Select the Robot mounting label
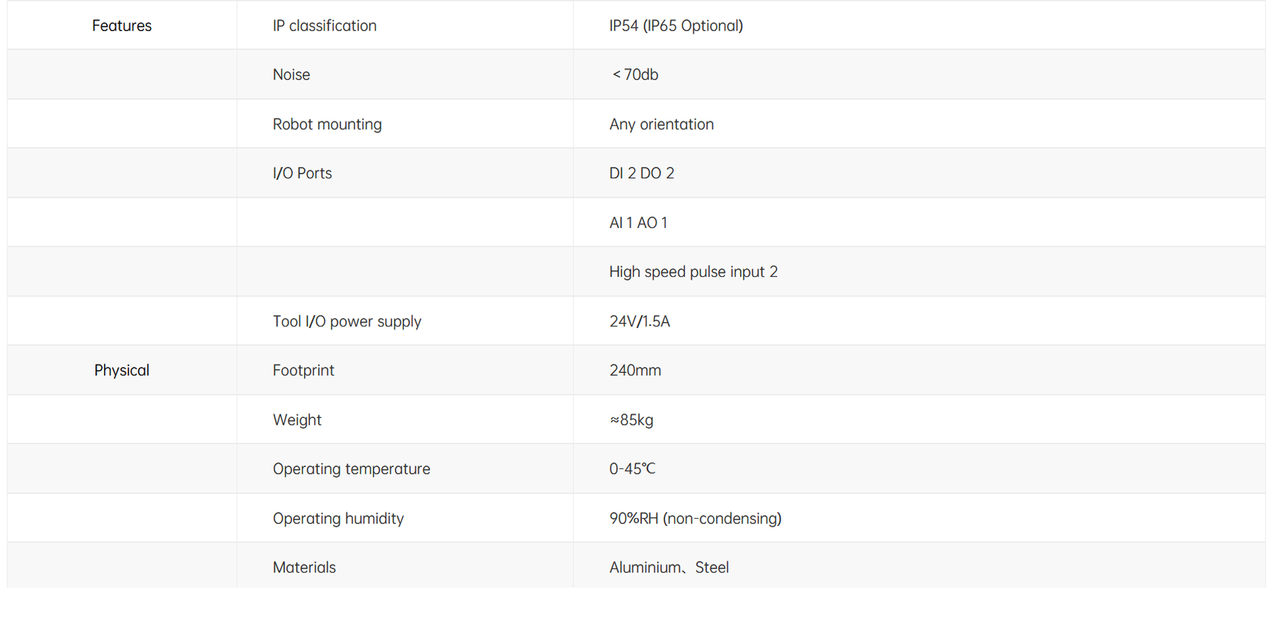1272x636 pixels. 327,125
